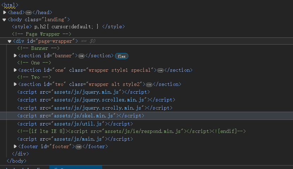
Task: Click the ellipsis badge in section one
Action: [160, 70]
